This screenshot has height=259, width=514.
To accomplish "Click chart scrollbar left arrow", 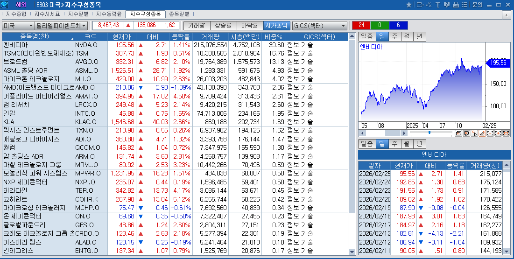I will 362,133.
